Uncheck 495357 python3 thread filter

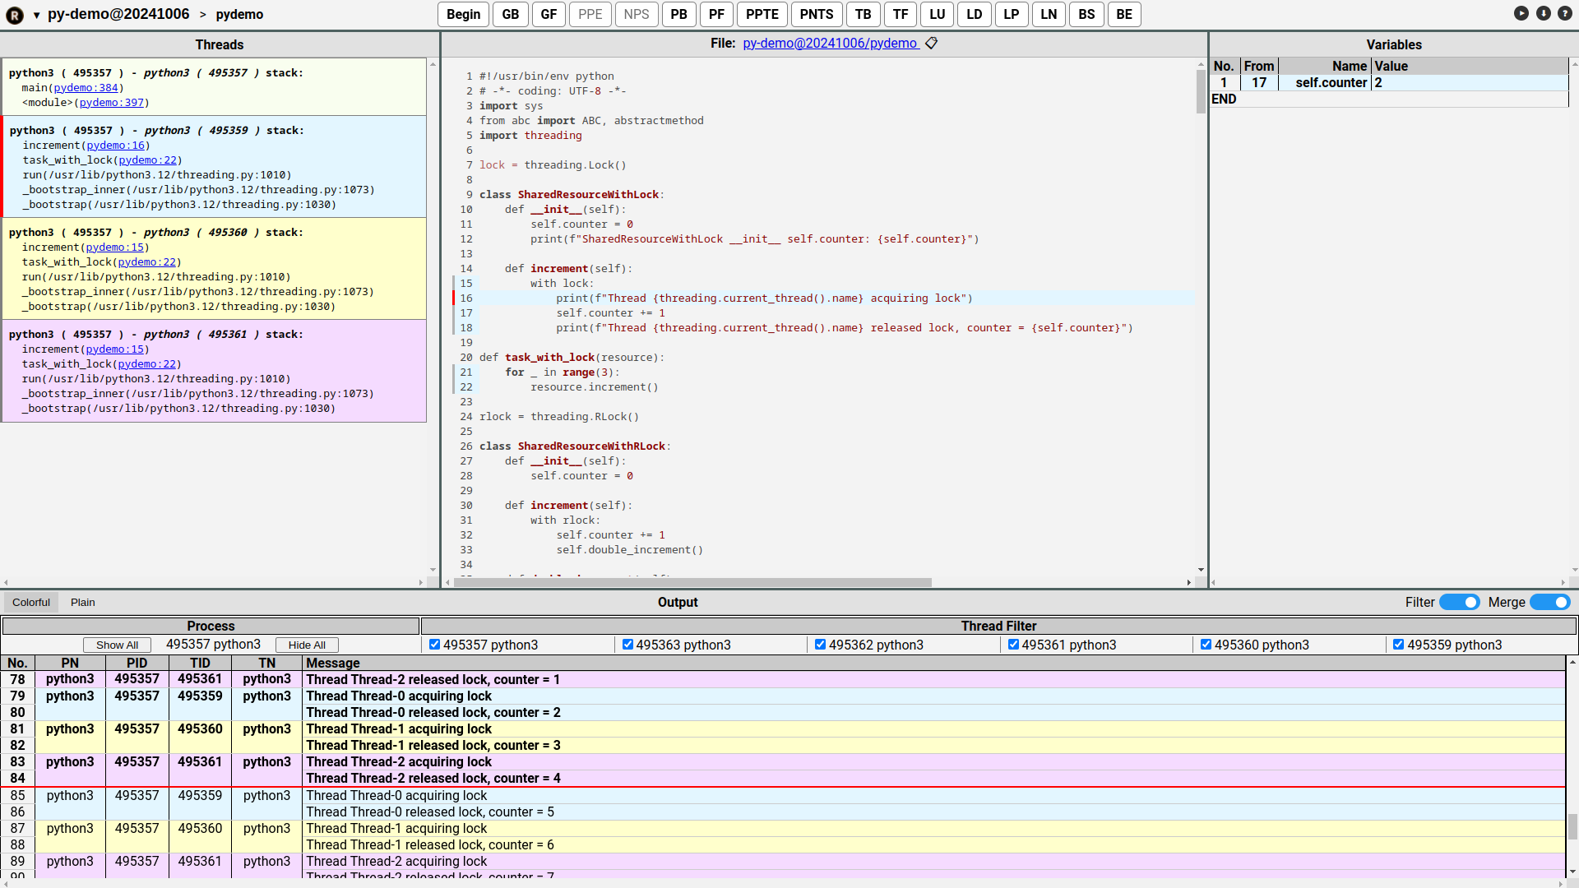tap(435, 645)
